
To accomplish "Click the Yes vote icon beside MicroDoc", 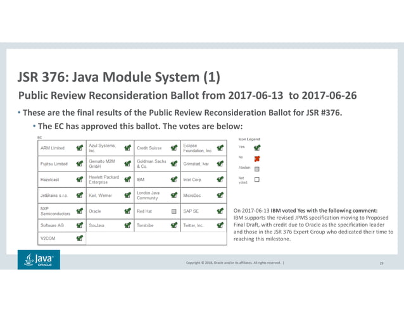I will [220, 195].
